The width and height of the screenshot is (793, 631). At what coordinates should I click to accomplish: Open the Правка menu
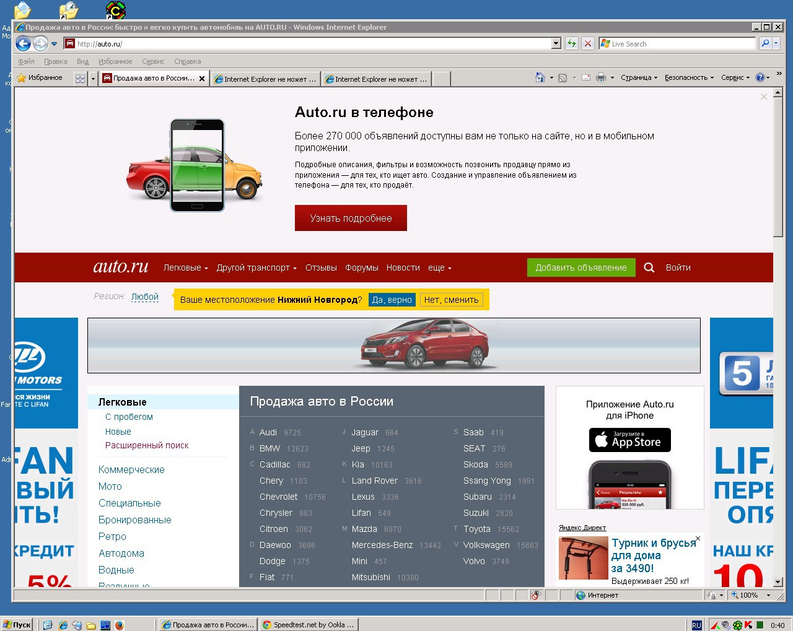coord(55,61)
